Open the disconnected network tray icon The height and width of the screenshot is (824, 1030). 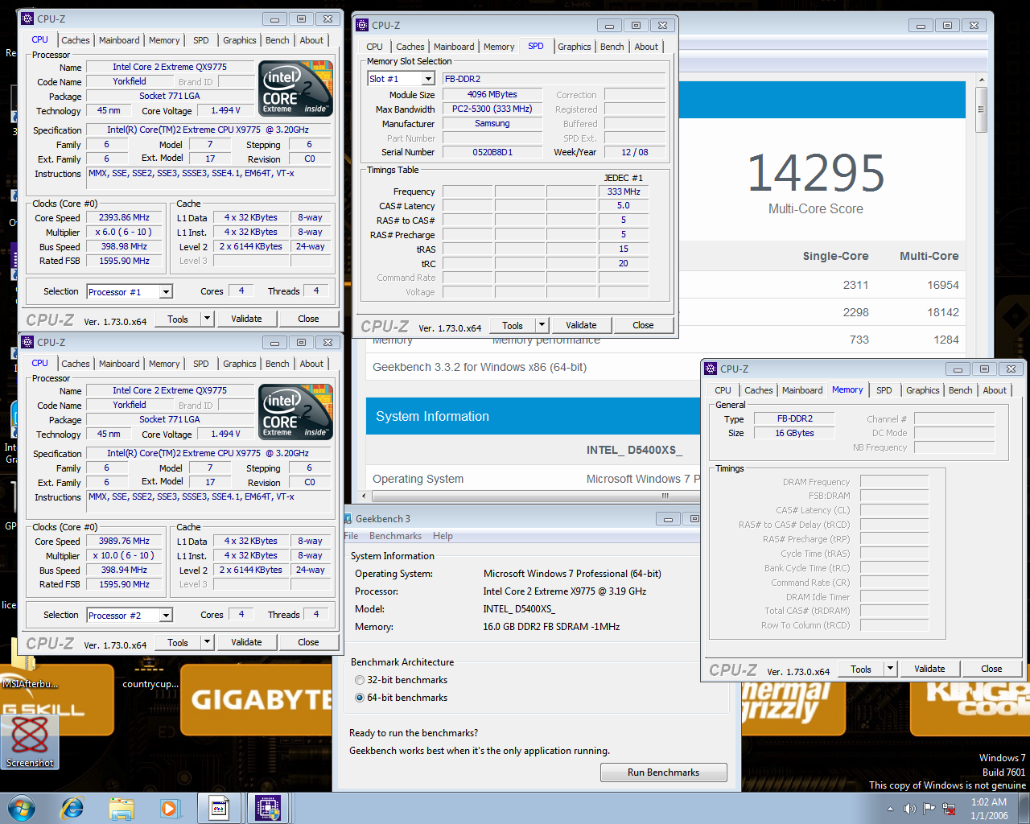[949, 809]
